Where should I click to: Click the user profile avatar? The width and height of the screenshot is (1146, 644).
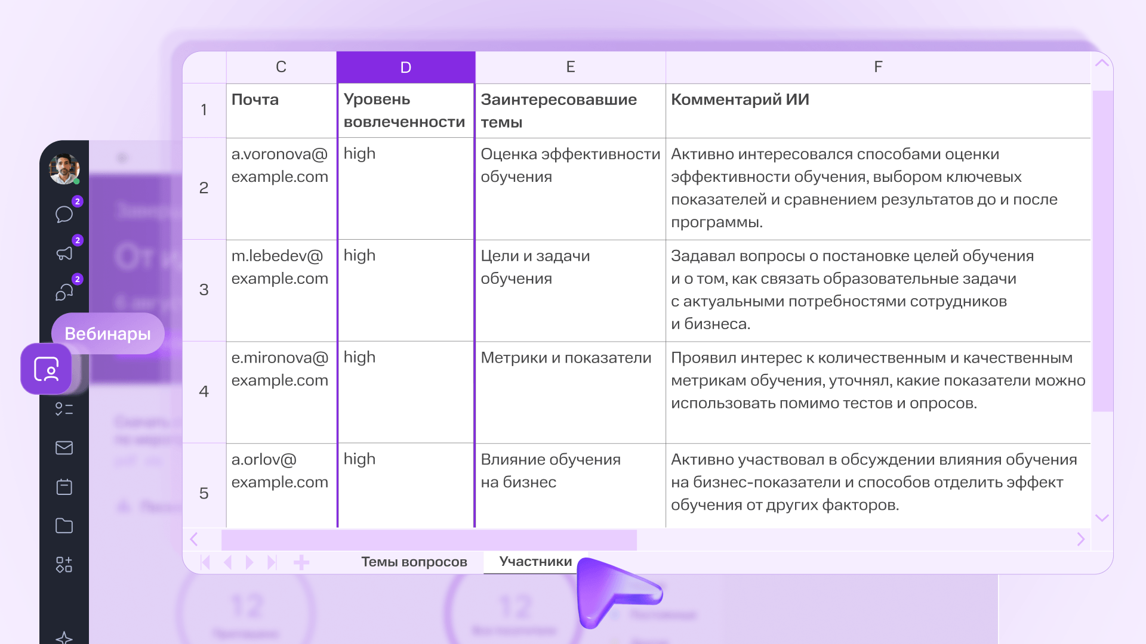click(x=64, y=169)
